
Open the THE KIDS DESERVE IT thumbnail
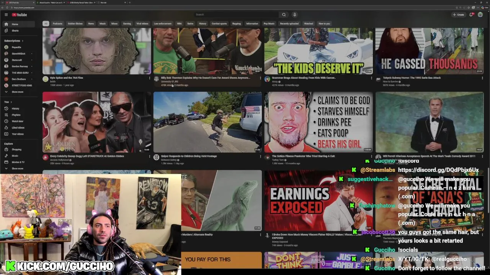(x=318, y=51)
